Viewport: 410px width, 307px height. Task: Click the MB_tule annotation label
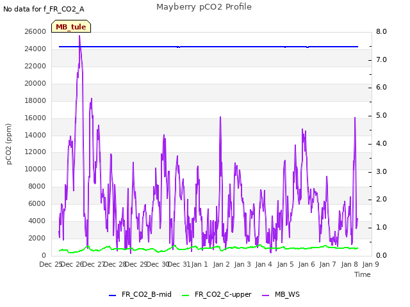point(71,26)
